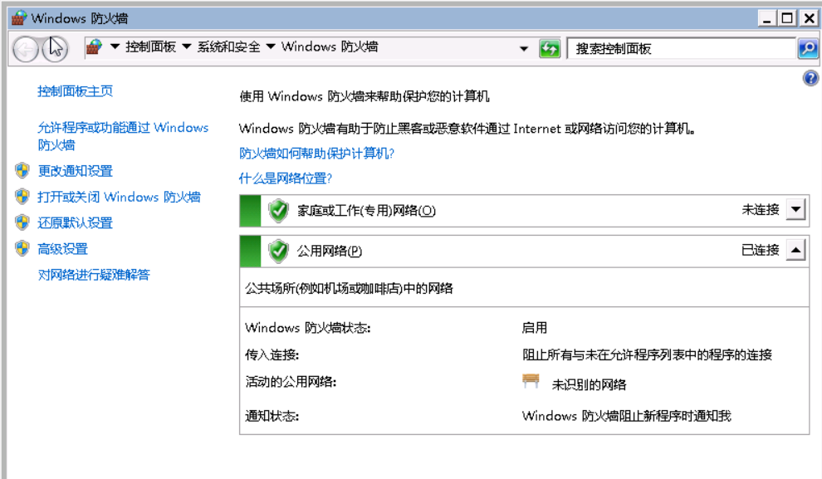Open dropdown arrow after 系统和安全 breadcrumb
This screenshot has width=822, height=479.
pos(271,46)
